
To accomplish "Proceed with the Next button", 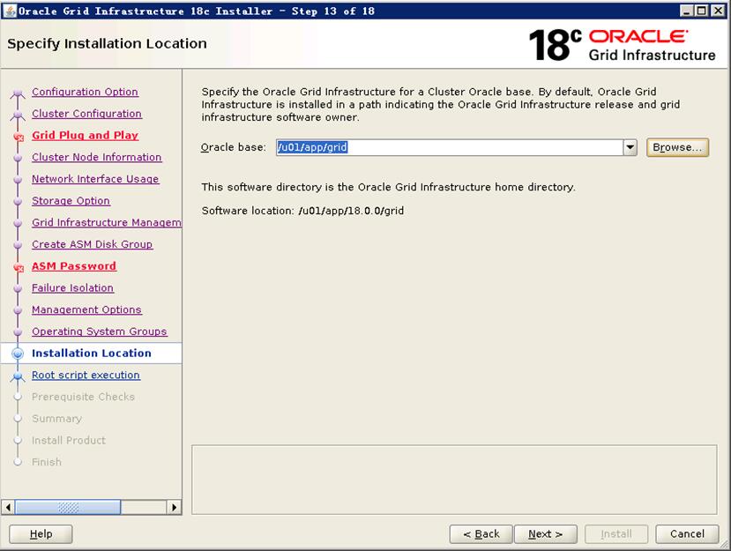I will click(x=546, y=533).
